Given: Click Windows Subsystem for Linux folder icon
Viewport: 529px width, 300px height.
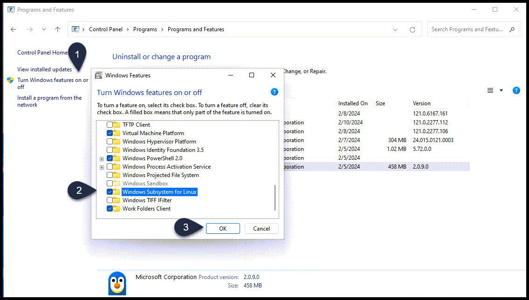Looking at the screenshot, I should (117, 192).
